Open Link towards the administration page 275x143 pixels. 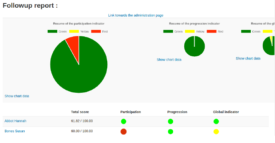pos(135,15)
